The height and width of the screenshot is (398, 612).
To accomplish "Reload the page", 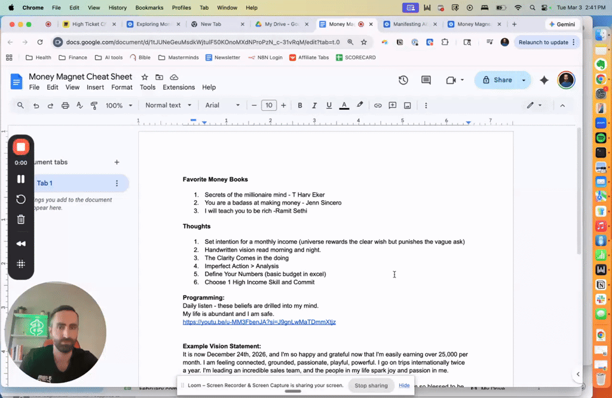I will (40, 42).
